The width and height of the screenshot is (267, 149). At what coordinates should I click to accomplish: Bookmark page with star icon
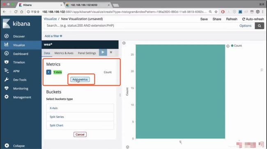pos(216,12)
